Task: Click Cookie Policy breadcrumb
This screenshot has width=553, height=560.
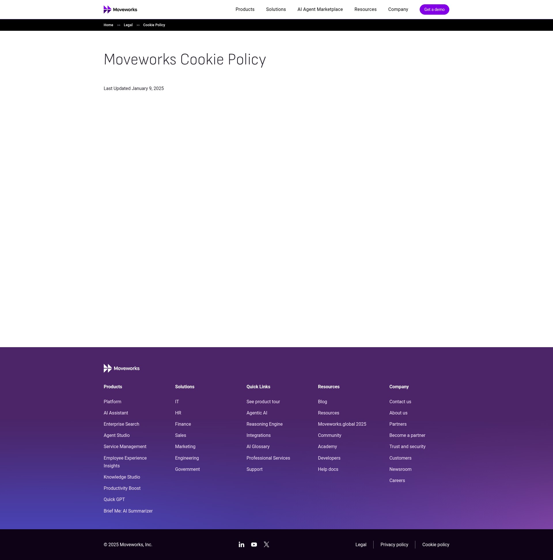Action: [154, 25]
